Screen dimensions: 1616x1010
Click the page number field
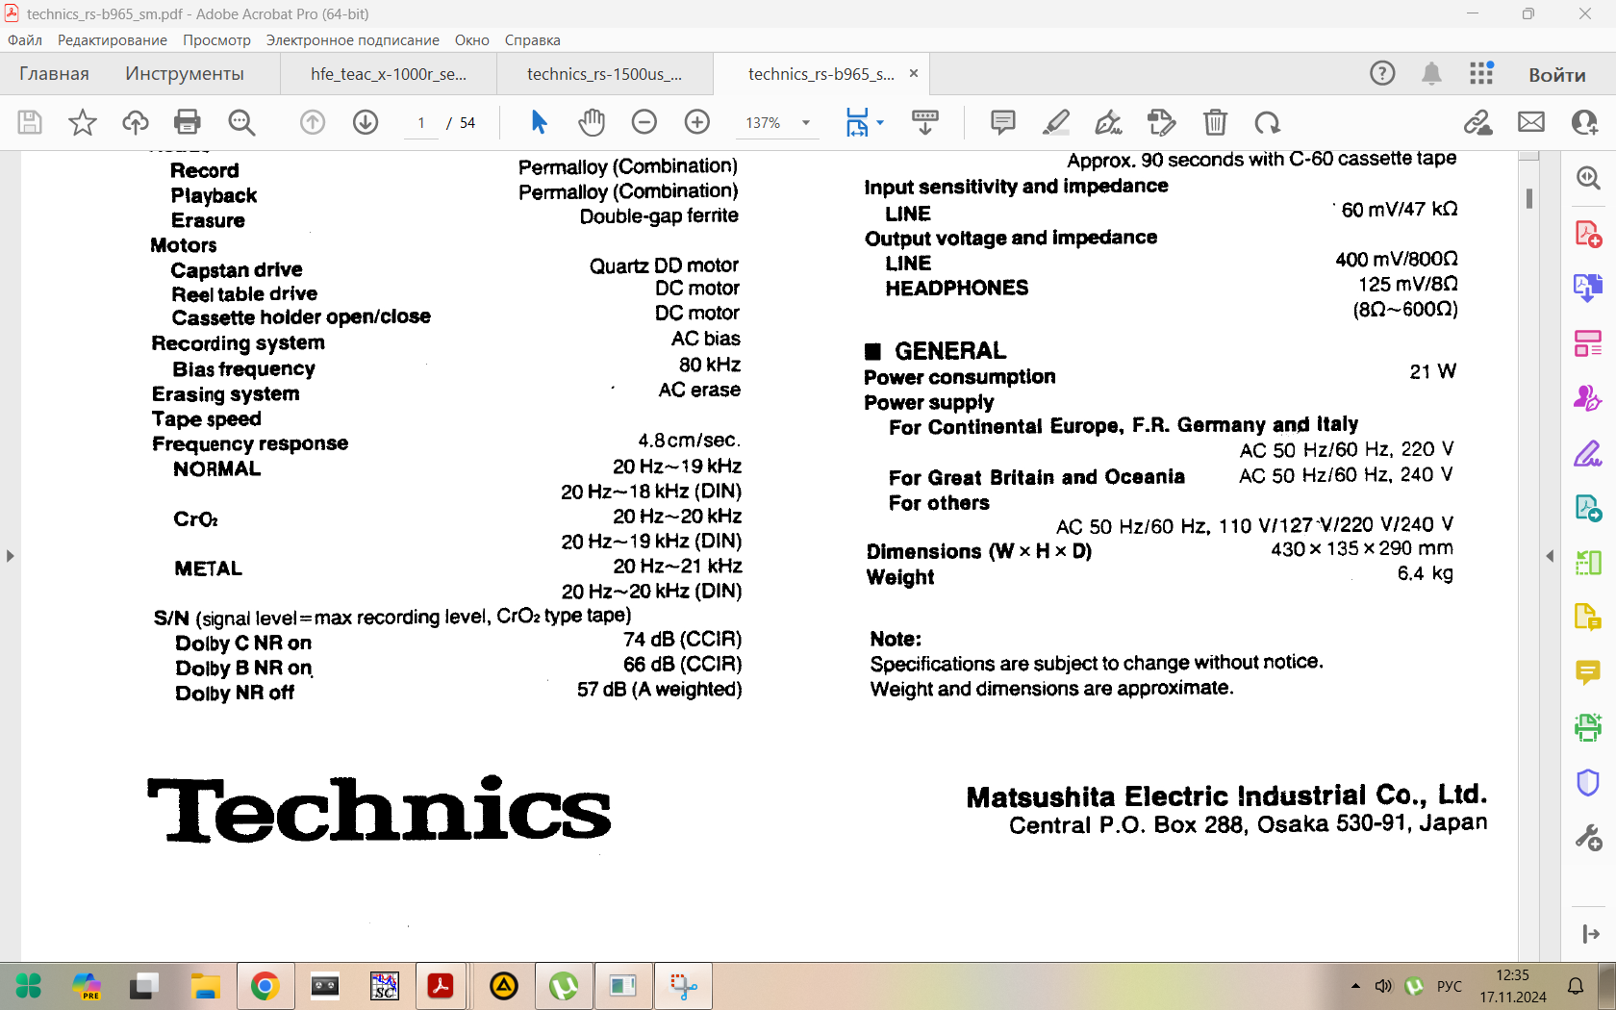(x=421, y=123)
